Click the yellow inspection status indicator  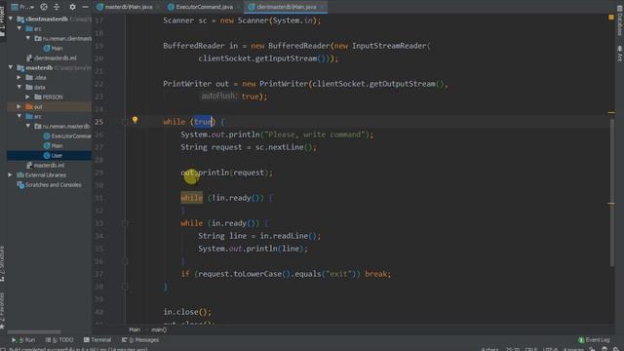point(611,18)
